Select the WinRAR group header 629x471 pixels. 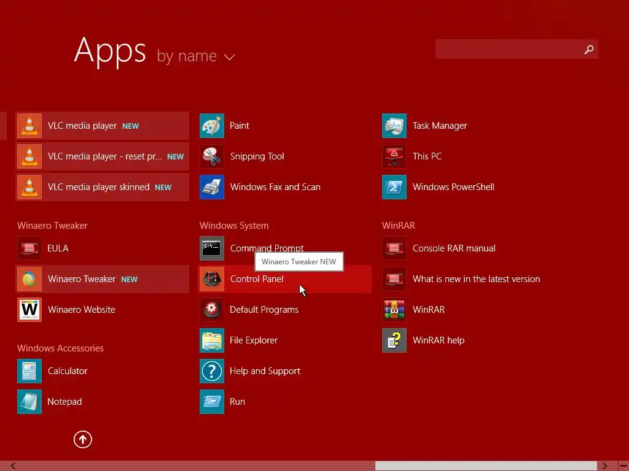coord(398,226)
